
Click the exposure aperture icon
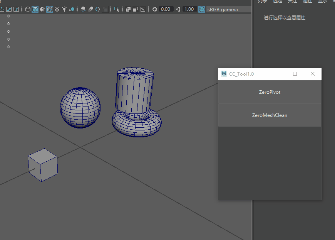pos(155,9)
